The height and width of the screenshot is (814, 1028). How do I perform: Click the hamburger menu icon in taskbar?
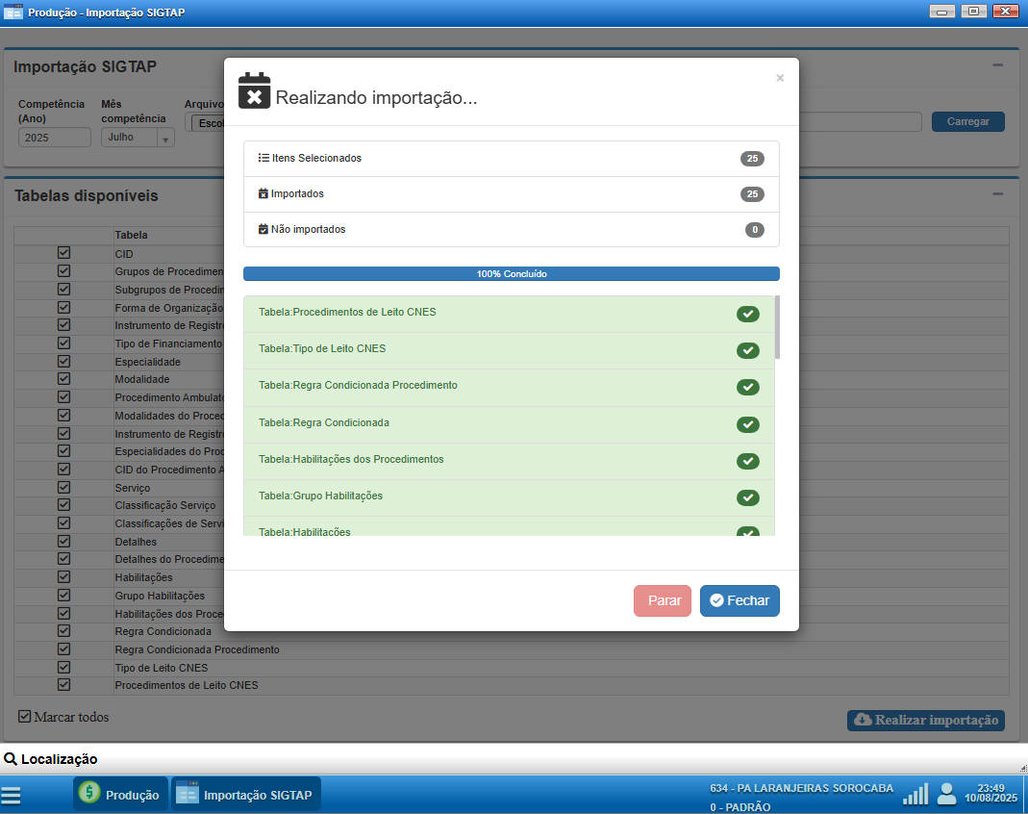(x=12, y=795)
